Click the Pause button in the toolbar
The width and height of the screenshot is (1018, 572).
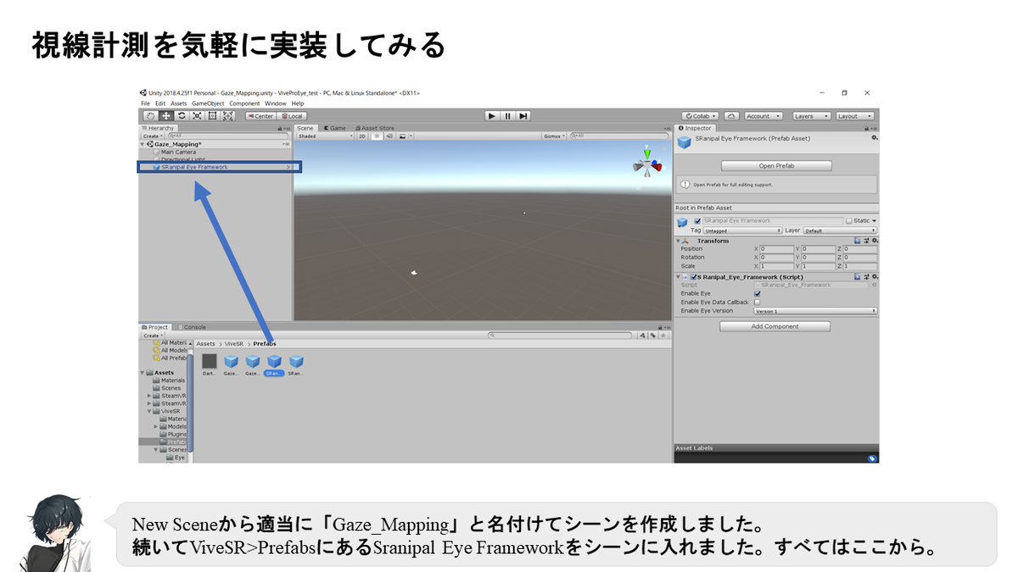coord(508,116)
